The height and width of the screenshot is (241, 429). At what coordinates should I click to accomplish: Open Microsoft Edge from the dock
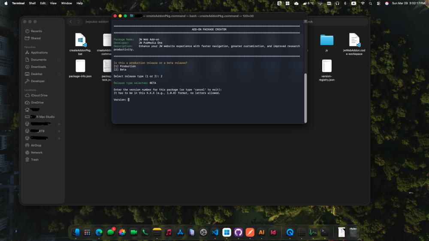(99, 232)
